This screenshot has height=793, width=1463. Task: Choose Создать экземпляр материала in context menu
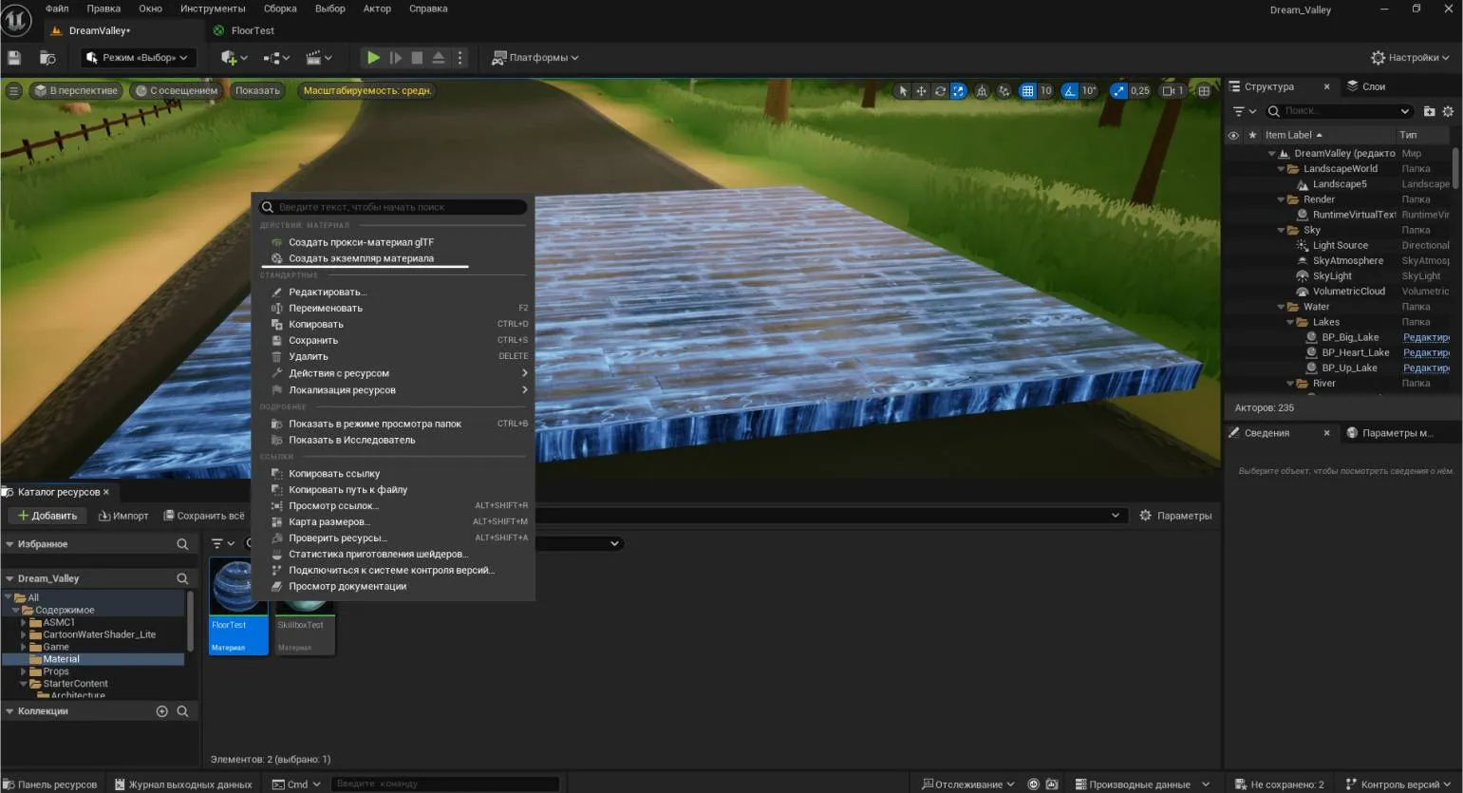click(x=361, y=258)
